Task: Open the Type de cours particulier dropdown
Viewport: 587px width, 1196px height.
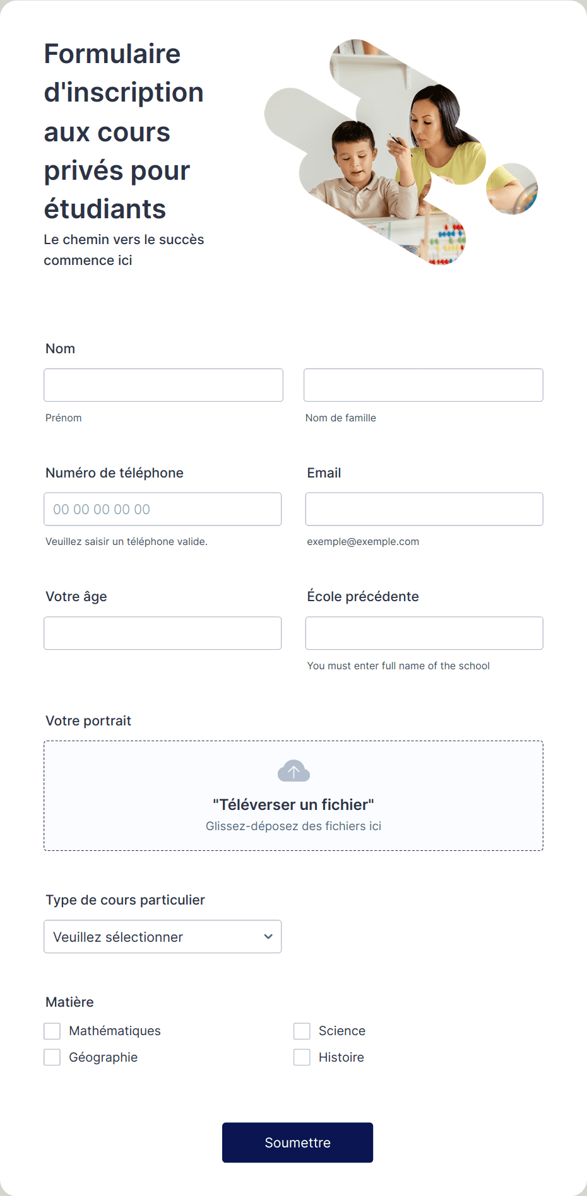Action: [x=162, y=937]
